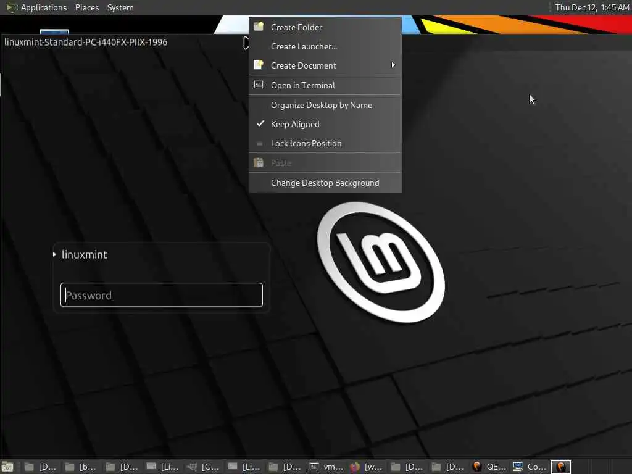Switch to the Firefox [w... taskbar window
Viewport: 632px width, 474px height.
pos(367,467)
